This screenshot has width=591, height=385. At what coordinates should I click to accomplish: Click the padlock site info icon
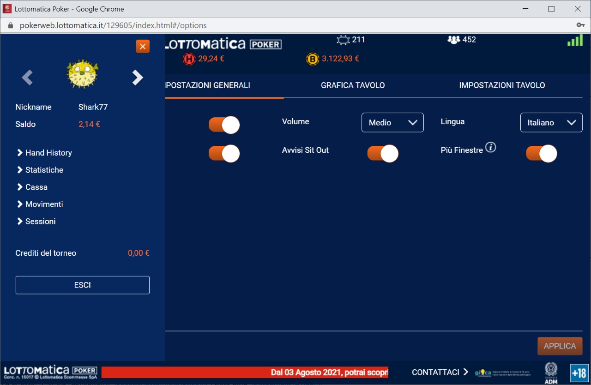tap(11, 25)
